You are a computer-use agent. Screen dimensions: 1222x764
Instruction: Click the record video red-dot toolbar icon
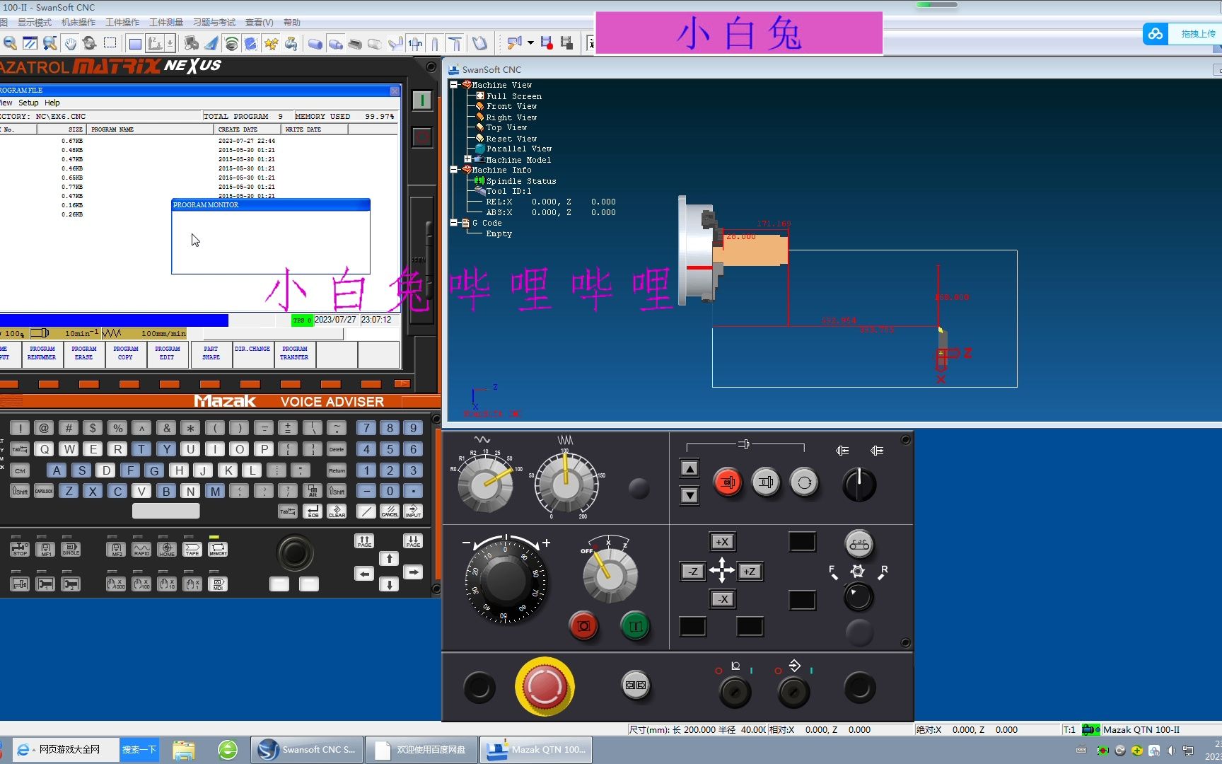[547, 43]
